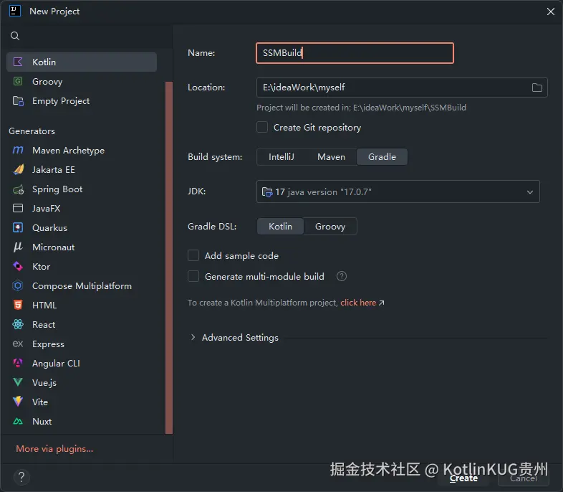
Task: Pick the Vite generator icon
Action: point(18,402)
